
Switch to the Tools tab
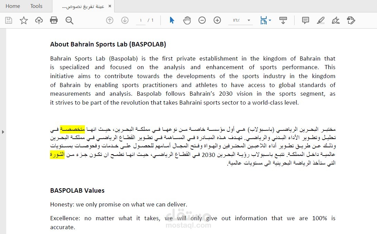[x=36, y=6]
